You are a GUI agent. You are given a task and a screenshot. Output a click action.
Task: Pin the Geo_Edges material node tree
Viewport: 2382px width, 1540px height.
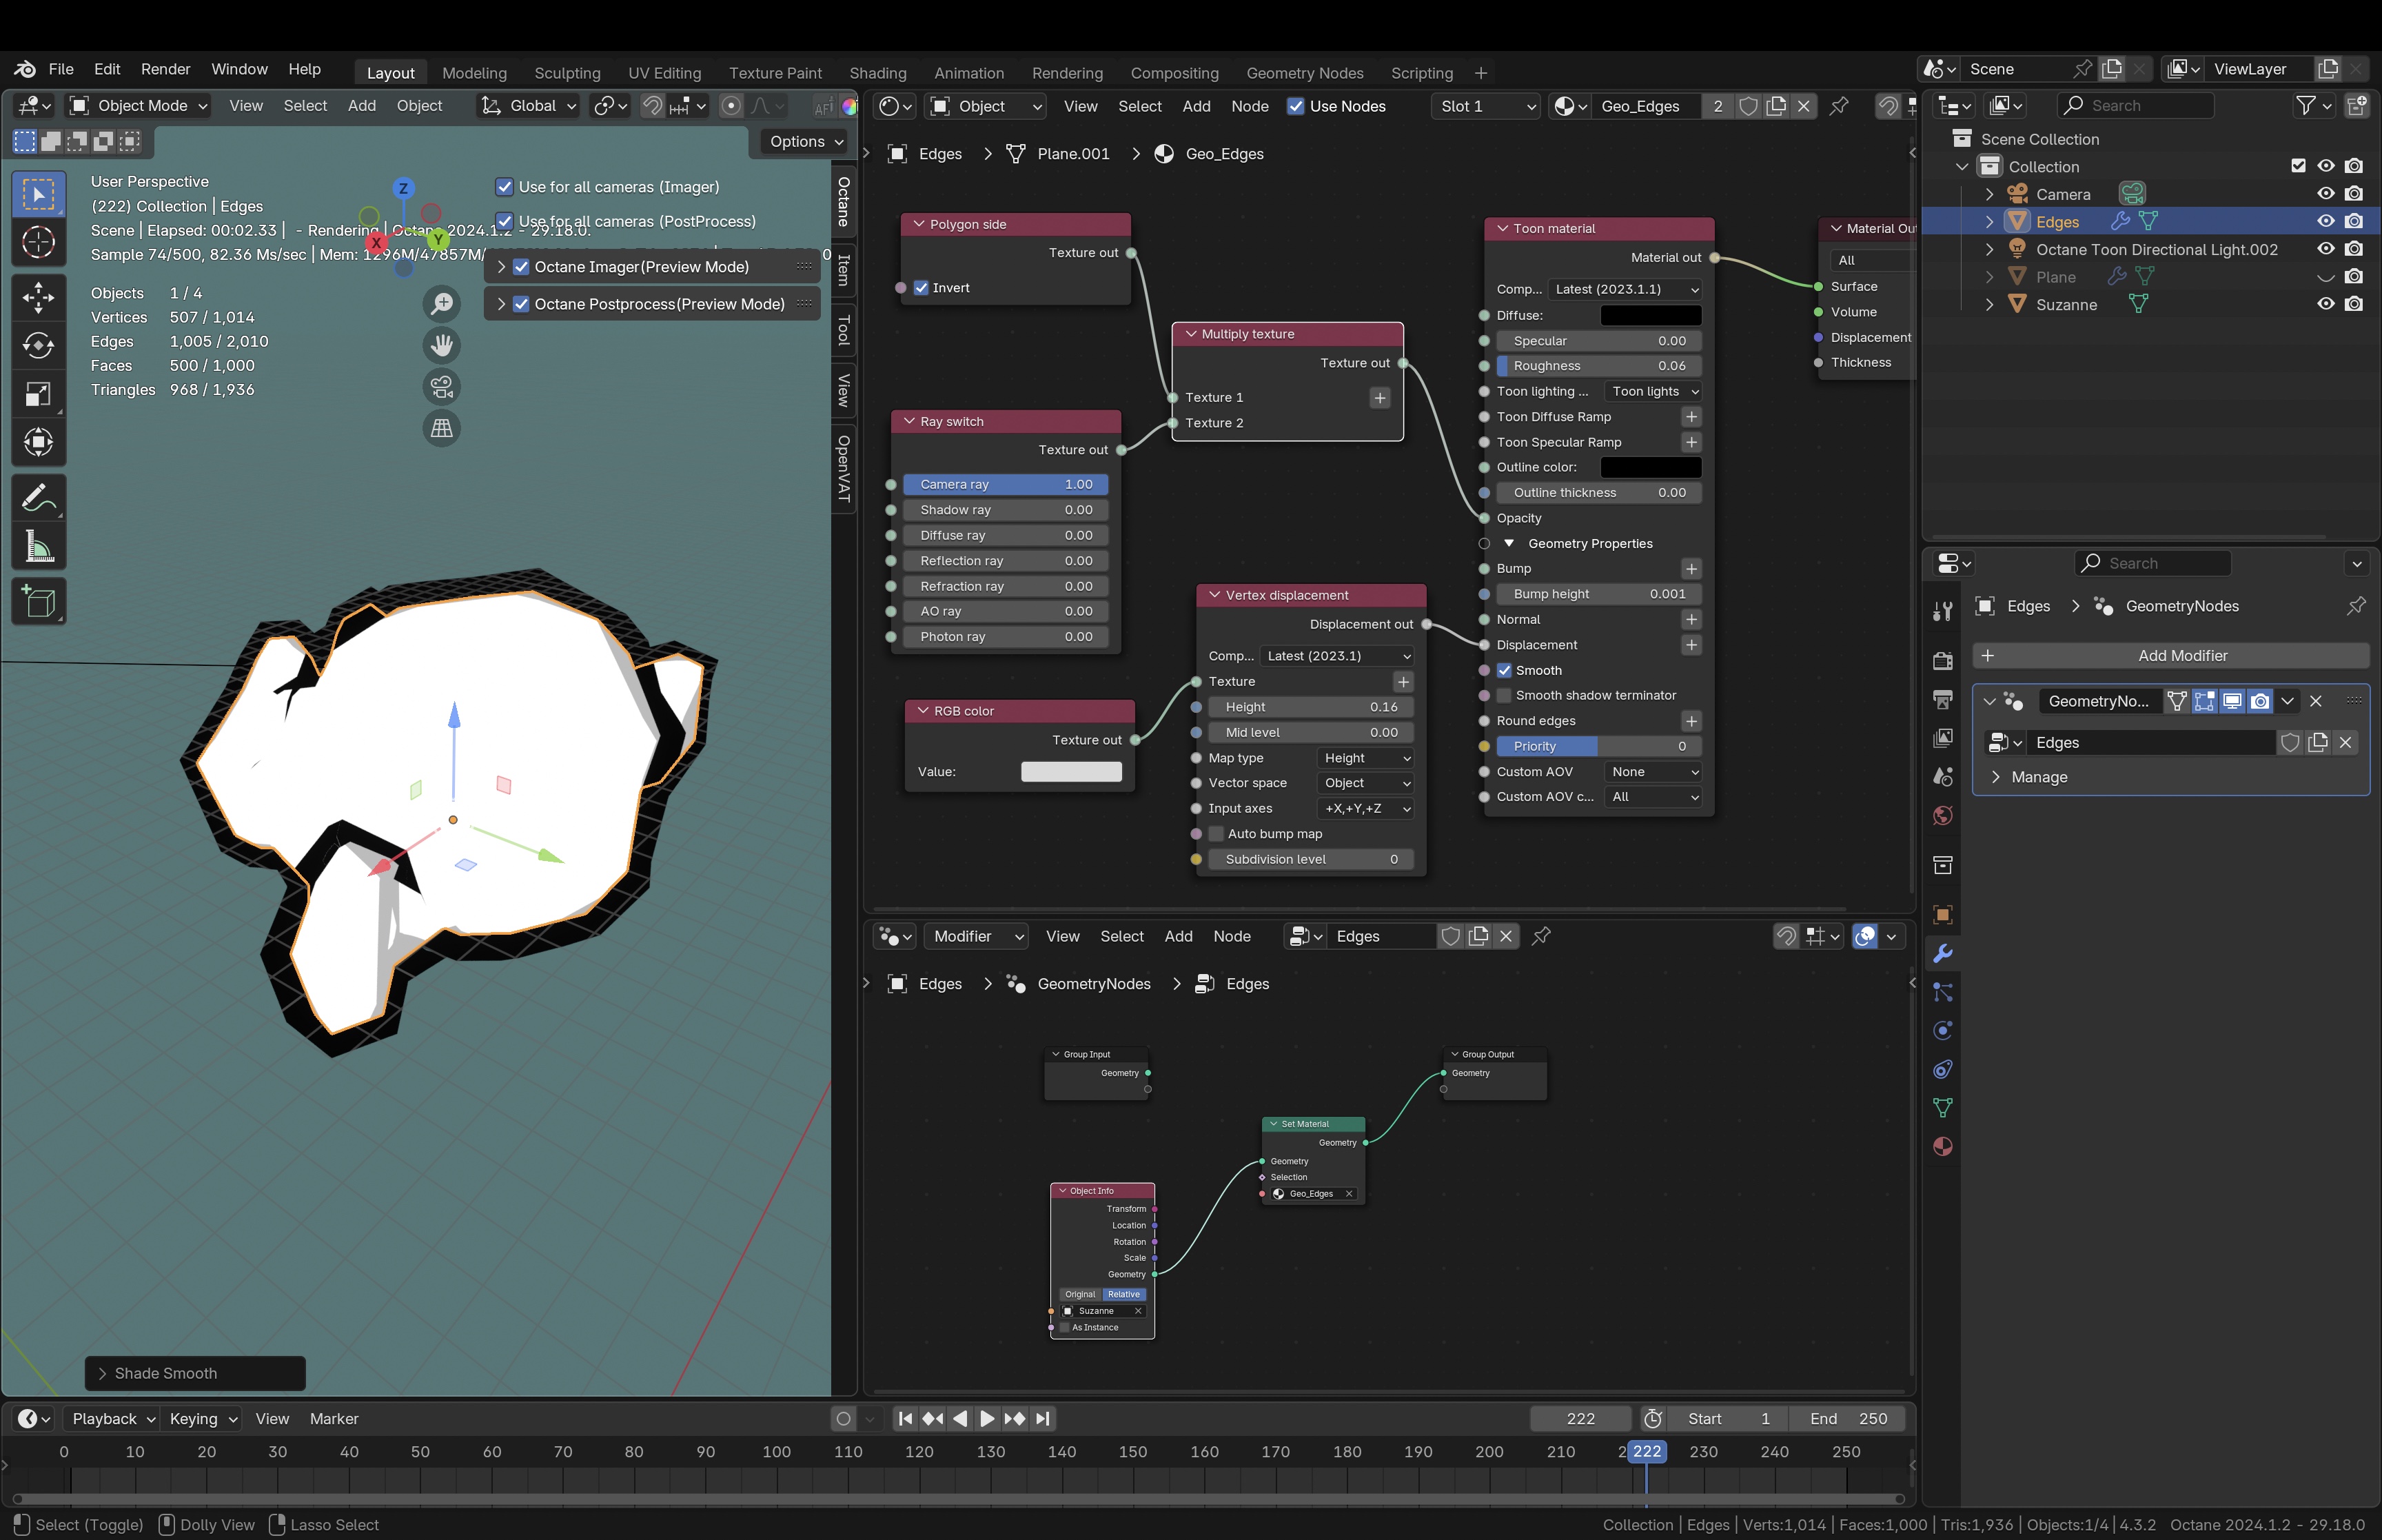[1838, 106]
